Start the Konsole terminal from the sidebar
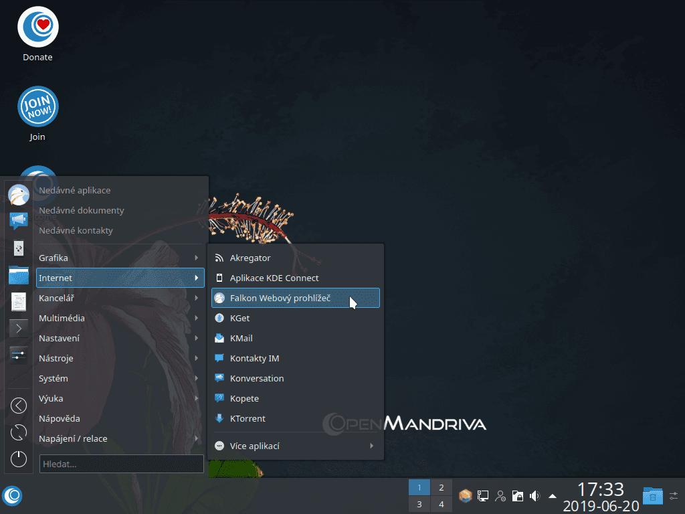Viewport: 685px width, 514px height. [18, 328]
